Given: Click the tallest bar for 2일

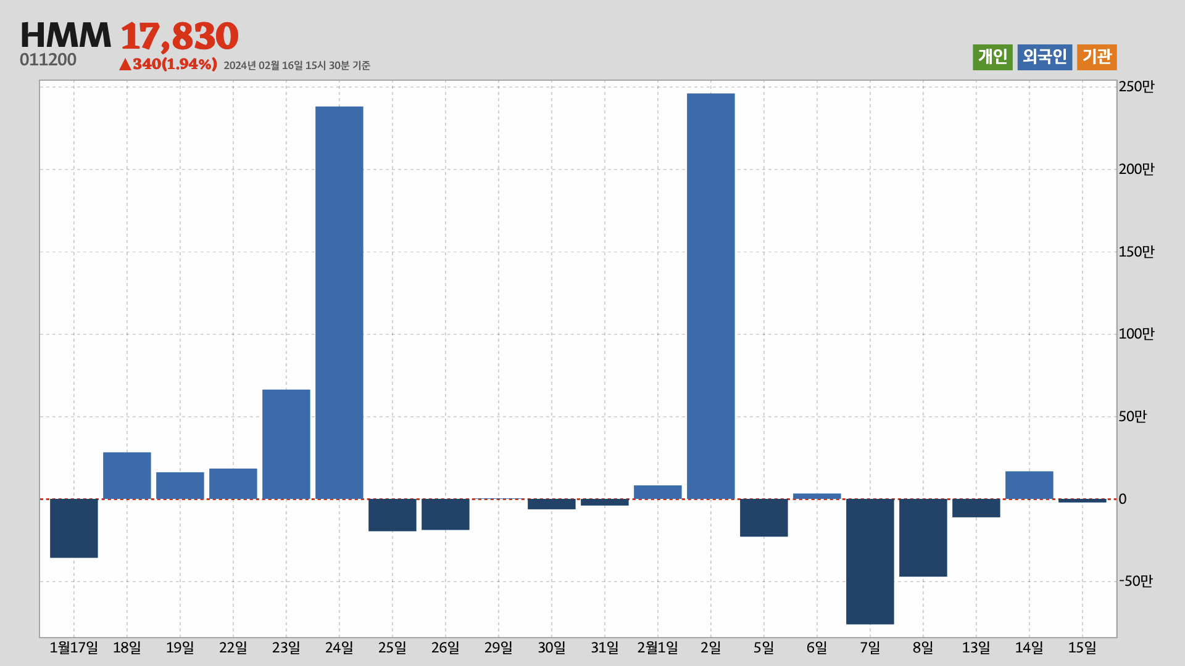Looking at the screenshot, I should (711, 296).
